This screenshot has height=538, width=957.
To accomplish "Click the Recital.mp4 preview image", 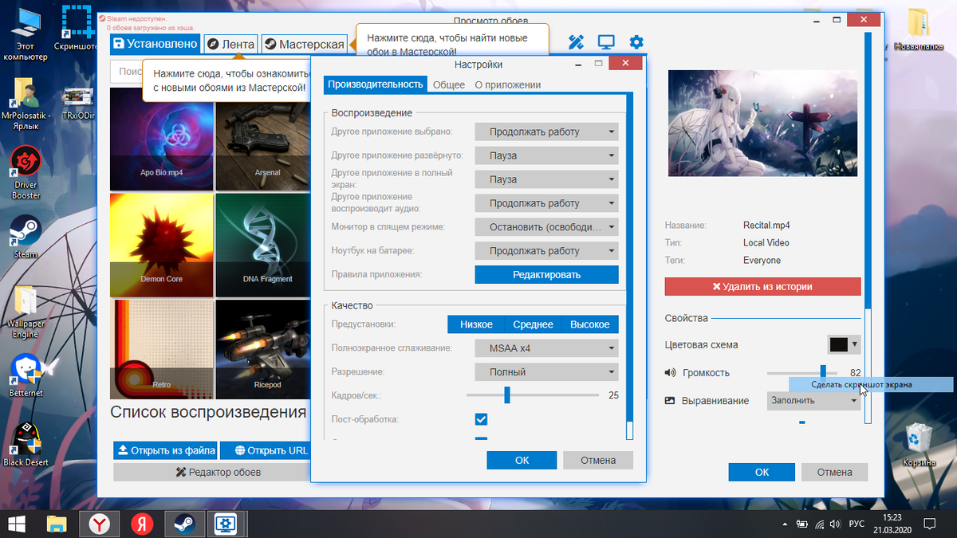I will (764, 124).
